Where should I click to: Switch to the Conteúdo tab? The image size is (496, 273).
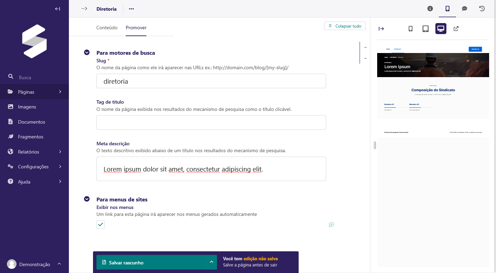click(x=107, y=28)
